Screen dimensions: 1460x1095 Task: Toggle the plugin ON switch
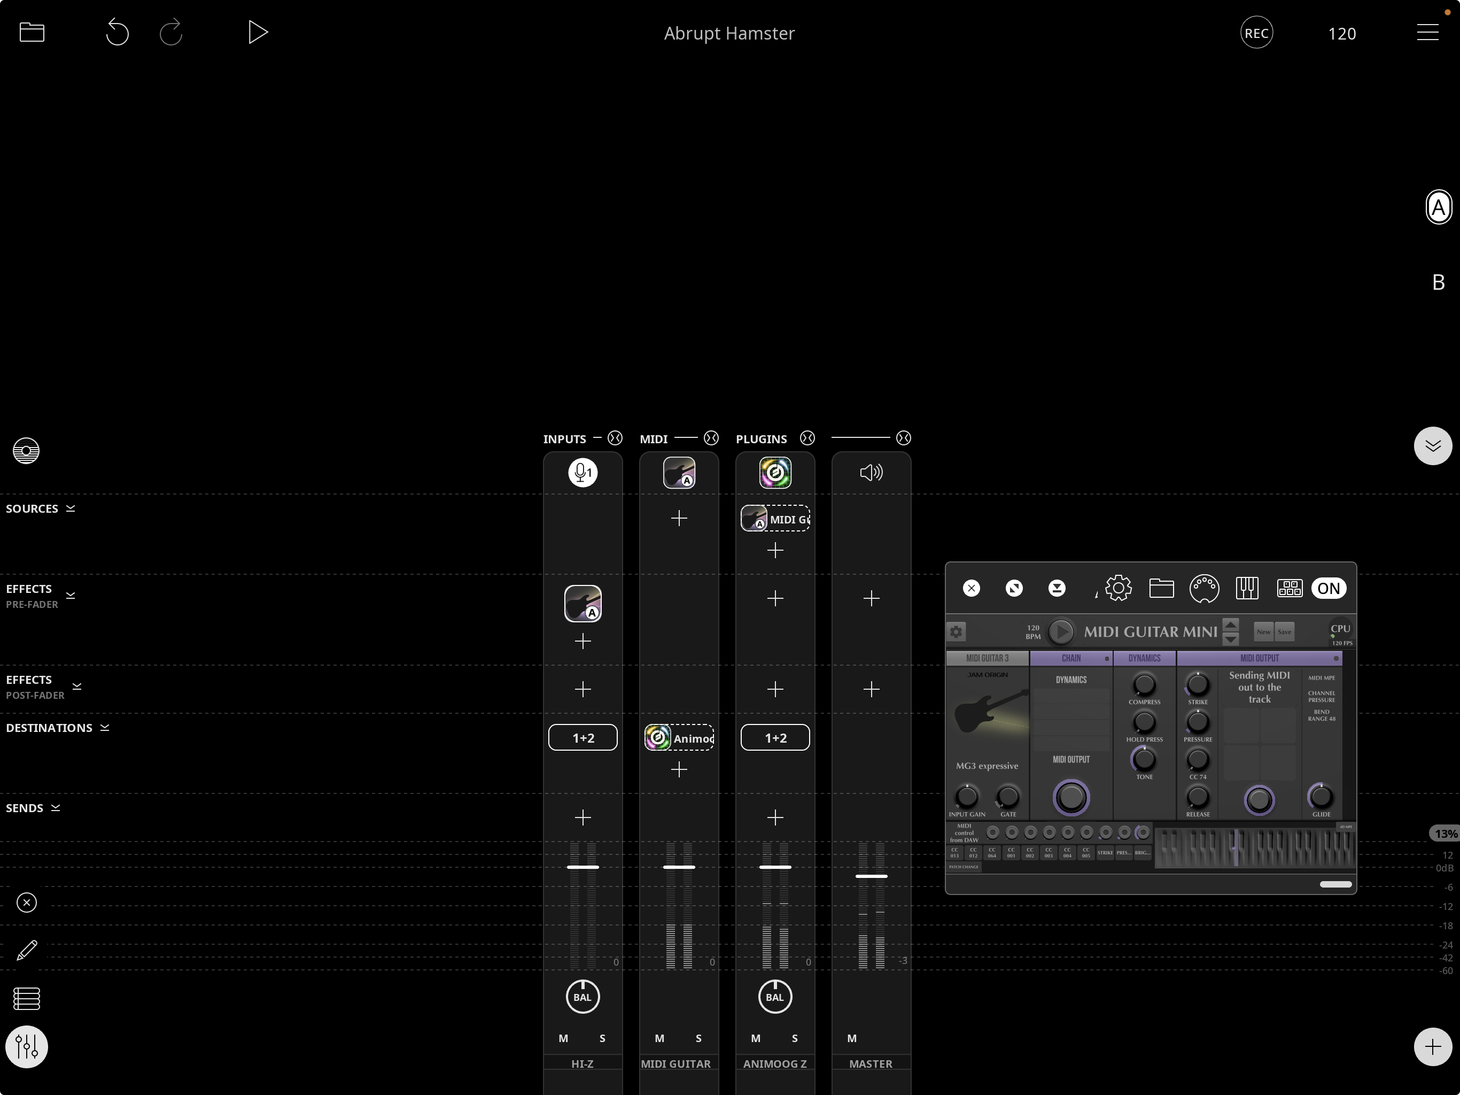pyautogui.click(x=1328, y=588)
